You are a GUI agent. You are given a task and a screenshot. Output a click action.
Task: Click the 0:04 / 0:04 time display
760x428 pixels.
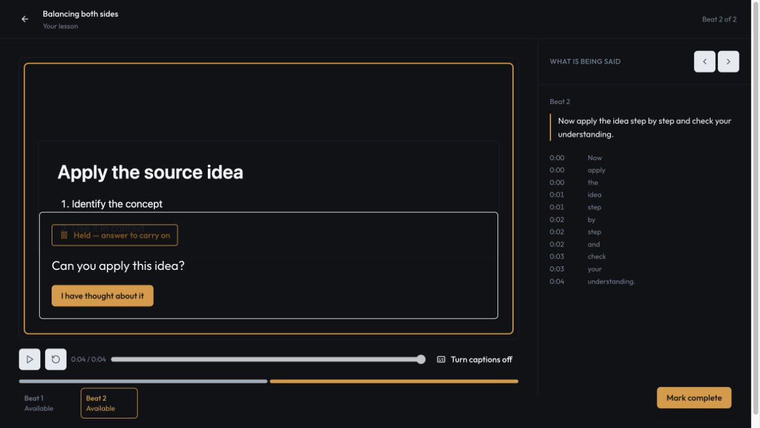coord(88,359)
